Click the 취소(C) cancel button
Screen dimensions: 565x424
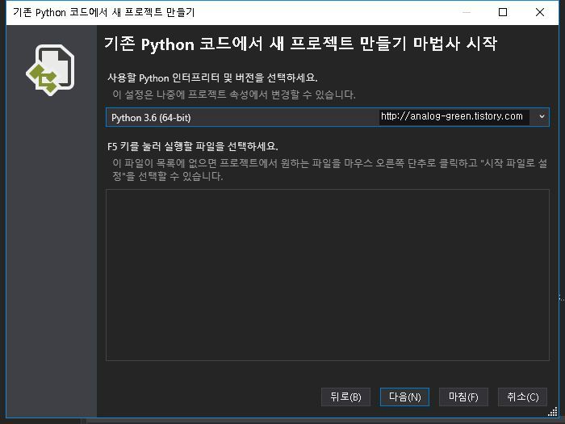click(522, 397)
